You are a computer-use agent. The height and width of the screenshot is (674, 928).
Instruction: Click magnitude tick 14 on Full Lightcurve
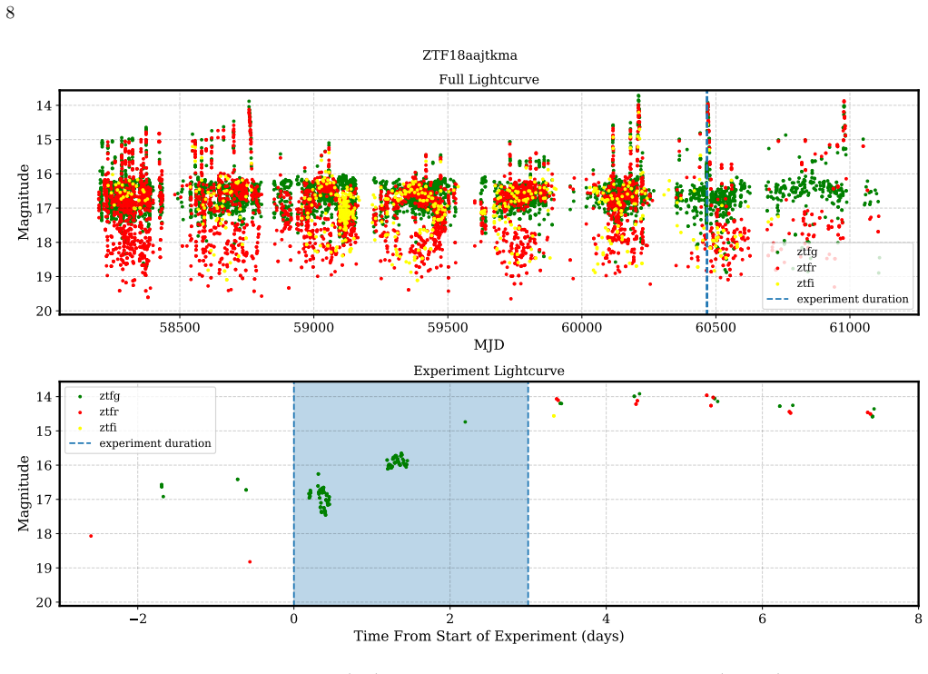click(44, 105)
